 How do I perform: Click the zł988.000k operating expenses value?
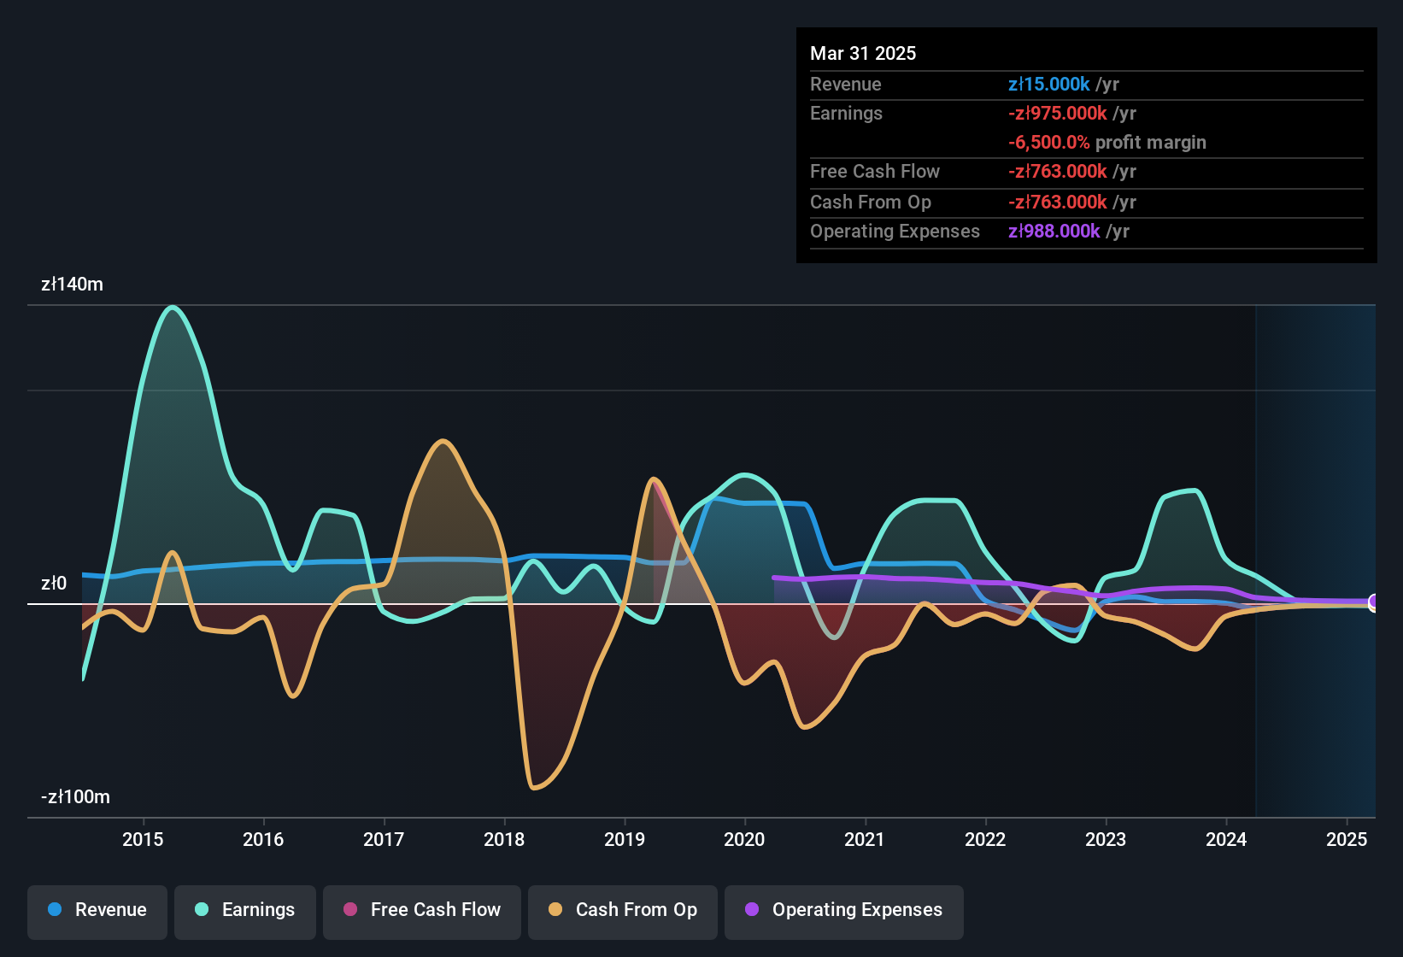(1054, 231)
